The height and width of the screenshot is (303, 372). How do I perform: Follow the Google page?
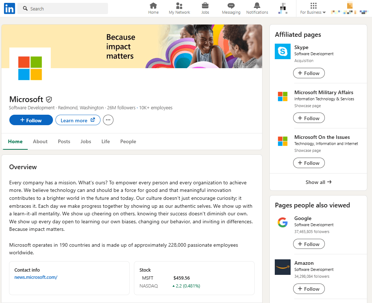(x=309, y=244)
